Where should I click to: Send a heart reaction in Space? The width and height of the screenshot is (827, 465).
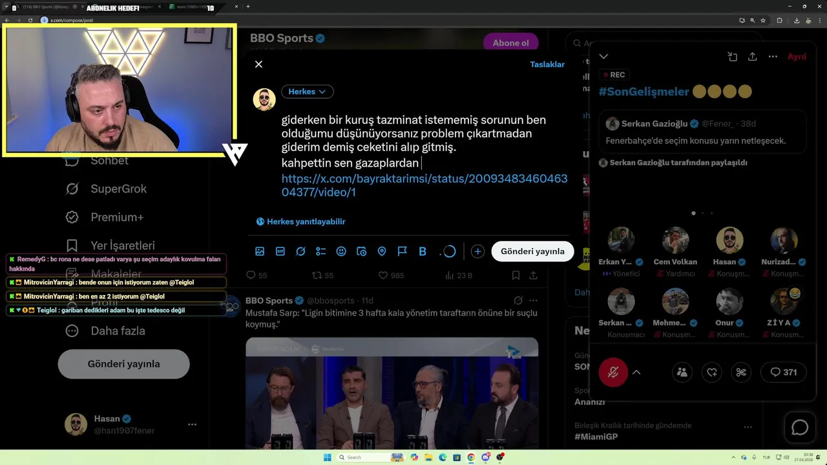coord(711,372)
